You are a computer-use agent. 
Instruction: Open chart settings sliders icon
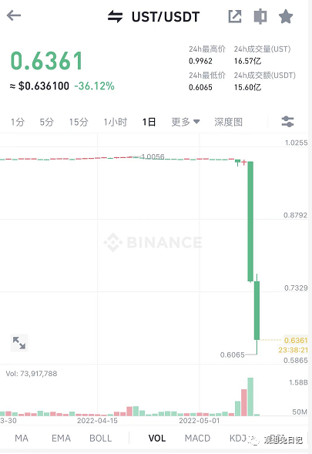287,122
